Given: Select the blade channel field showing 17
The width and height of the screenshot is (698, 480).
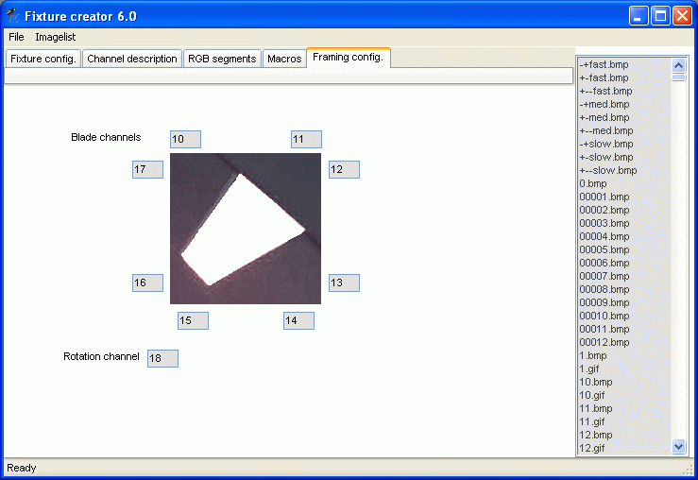Looking at the screenshot, I should click(x=147, y=170).
